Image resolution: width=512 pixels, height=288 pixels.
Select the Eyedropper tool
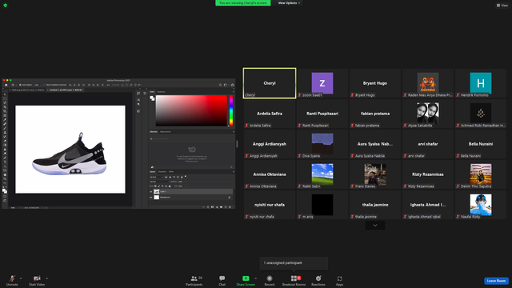click(x=5, y=120)
